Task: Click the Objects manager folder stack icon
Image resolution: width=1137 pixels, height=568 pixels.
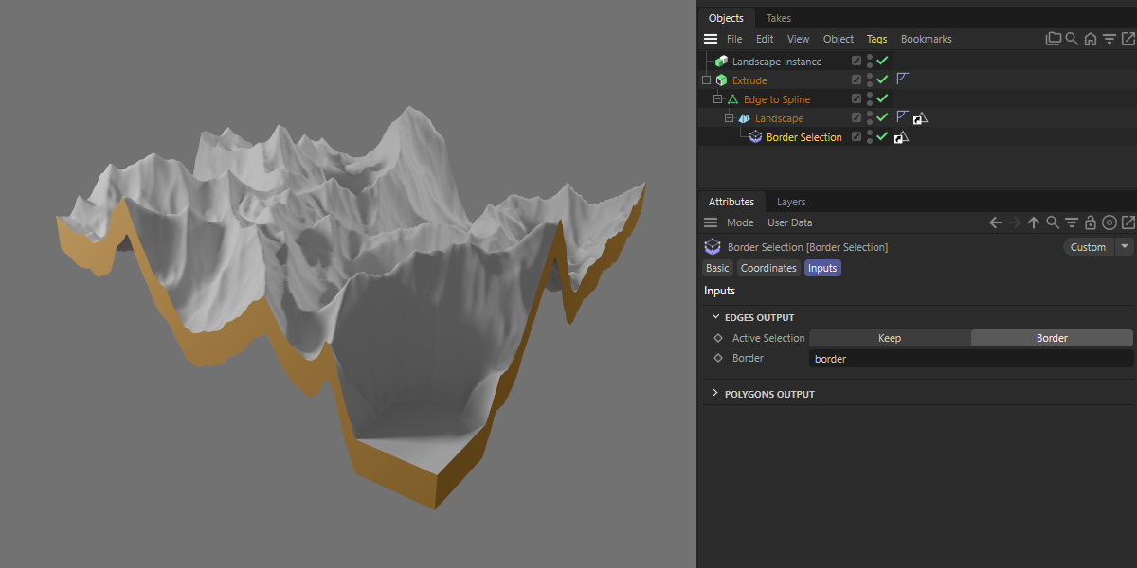Action: pyautogui.click(x=1053, y=39)
